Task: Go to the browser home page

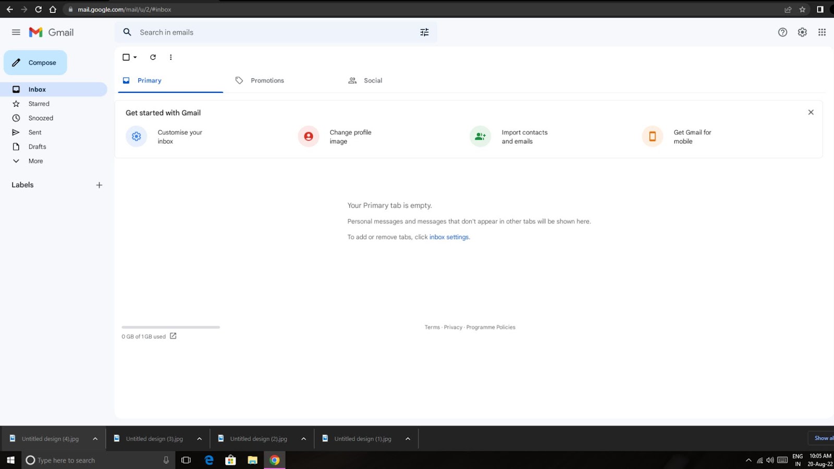Action: [x=53, y=9]
